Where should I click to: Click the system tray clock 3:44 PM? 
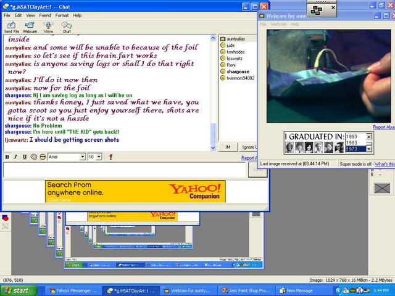[x=381, y=290]
